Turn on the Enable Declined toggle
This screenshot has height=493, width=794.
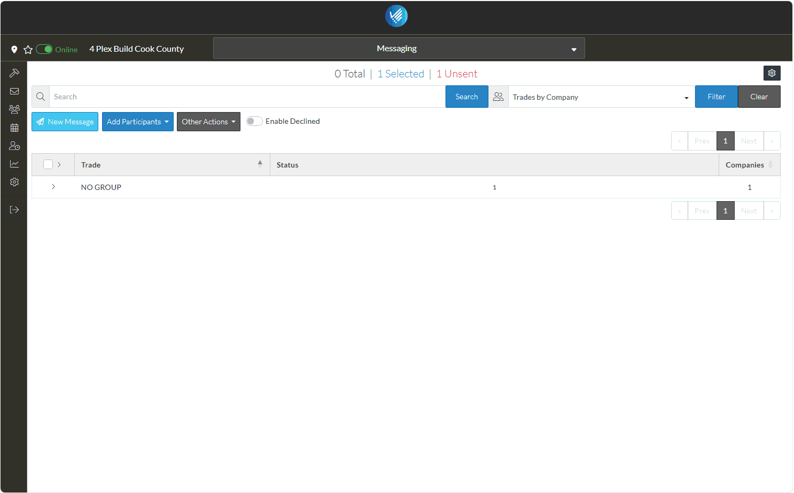[254, 121]
